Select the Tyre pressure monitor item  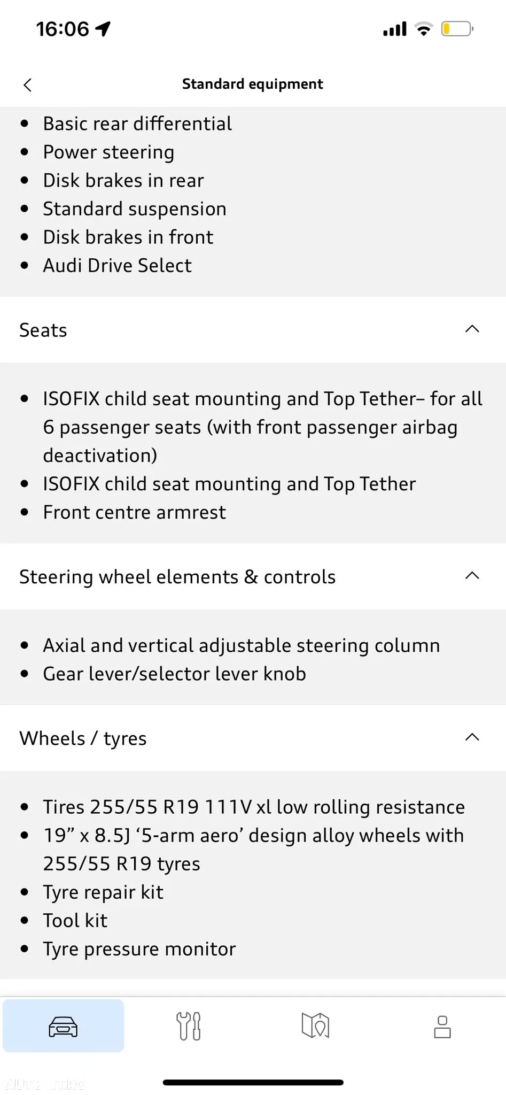click(x=139, y=949)
